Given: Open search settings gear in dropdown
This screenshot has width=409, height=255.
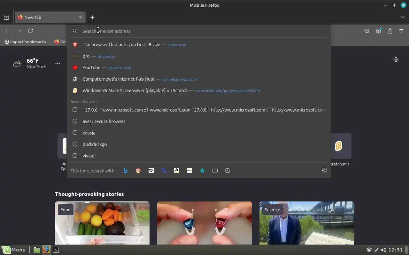Looking at the screenshot, I should click(324, 171).
